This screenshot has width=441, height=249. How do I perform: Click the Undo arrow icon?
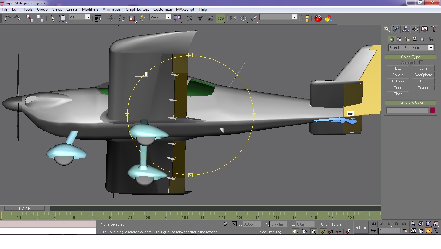coord(7,18)
